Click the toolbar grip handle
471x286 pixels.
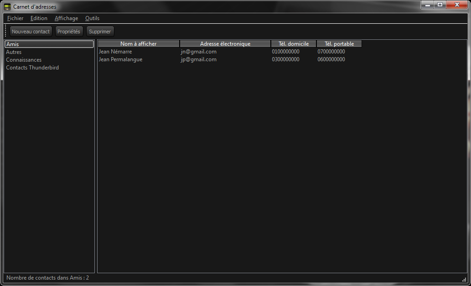tap(5, 32)
